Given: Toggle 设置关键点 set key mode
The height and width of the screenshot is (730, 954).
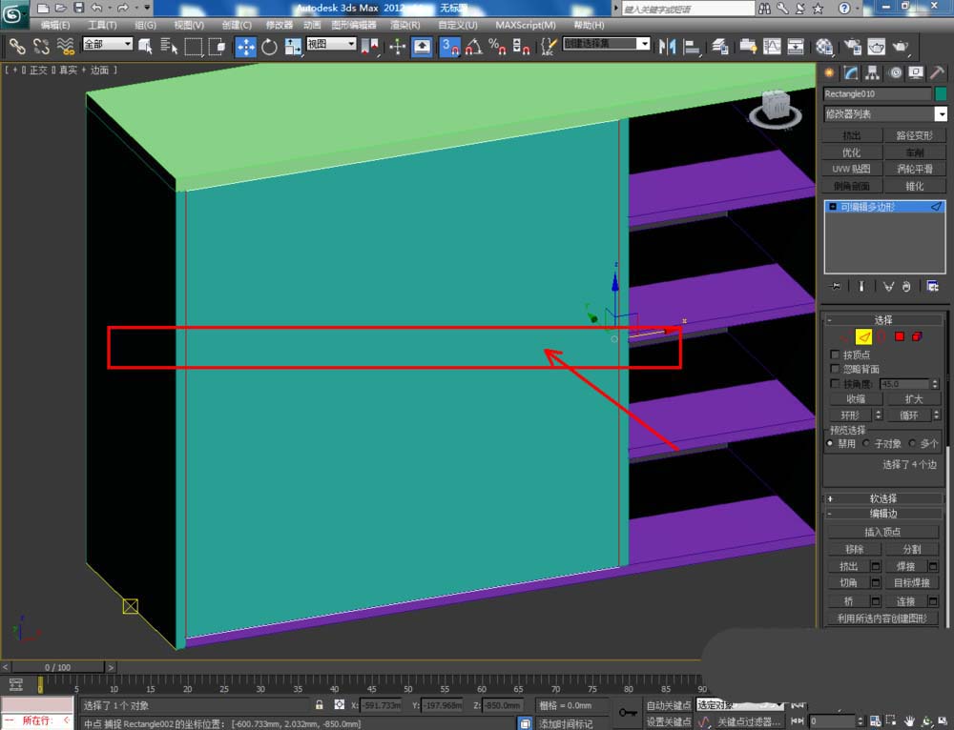Looking at the screenshot, I should [x=669, y=721].
